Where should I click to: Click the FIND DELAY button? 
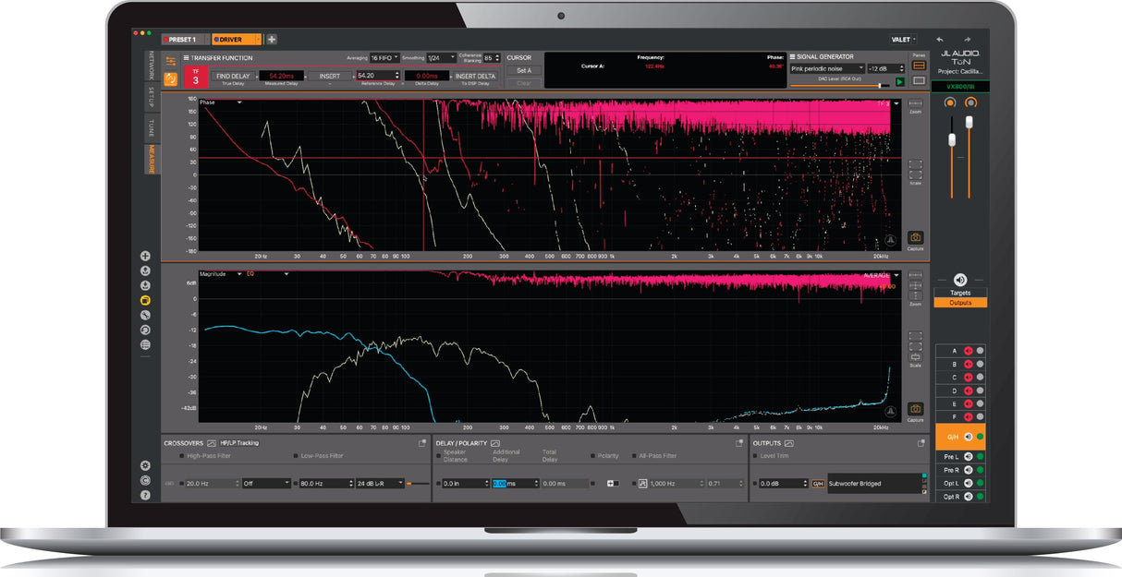[231, 75]
